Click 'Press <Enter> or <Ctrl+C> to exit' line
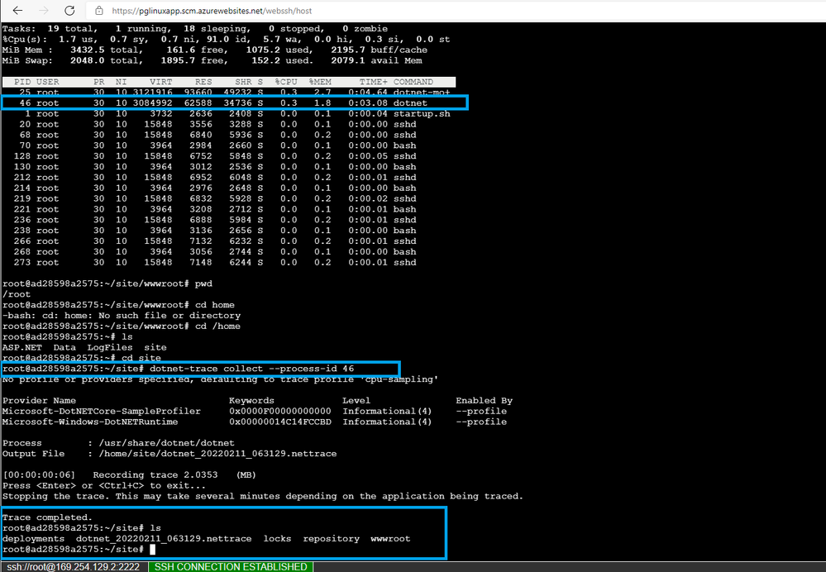The width and height of the screenshot is (826, 572). [104, 485]
